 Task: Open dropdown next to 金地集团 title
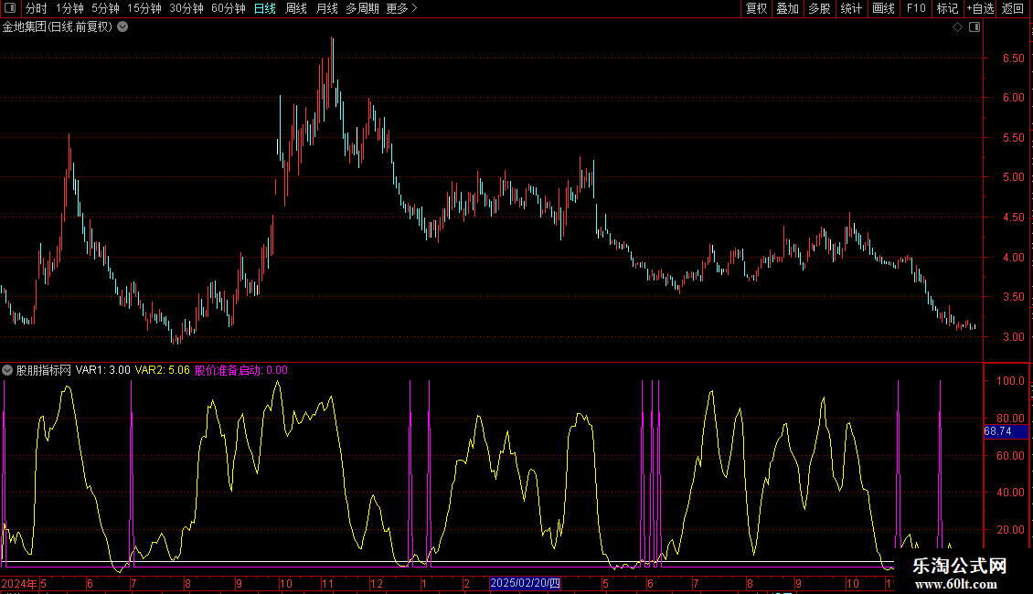[122, 27]
